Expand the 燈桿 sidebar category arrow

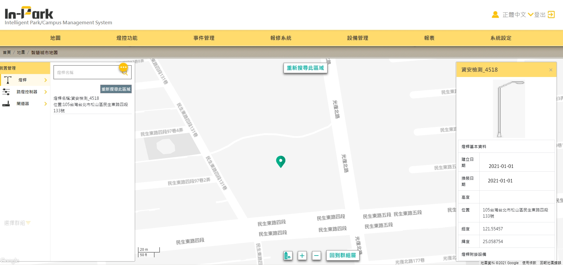[x=46, y=80]
